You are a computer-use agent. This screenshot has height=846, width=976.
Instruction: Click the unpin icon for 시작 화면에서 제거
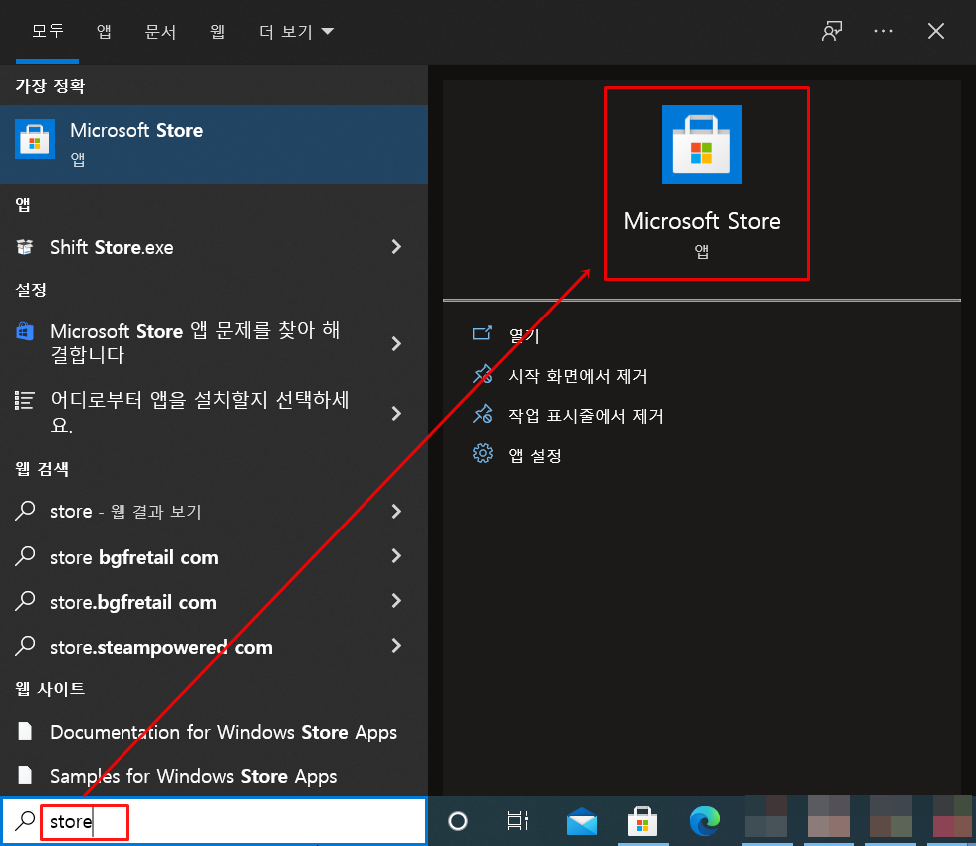(x=482, y=374)
